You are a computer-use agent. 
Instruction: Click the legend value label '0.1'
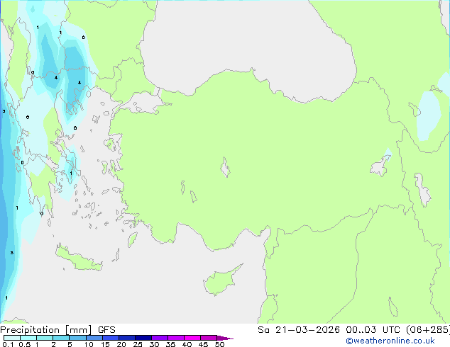(8, 344)
